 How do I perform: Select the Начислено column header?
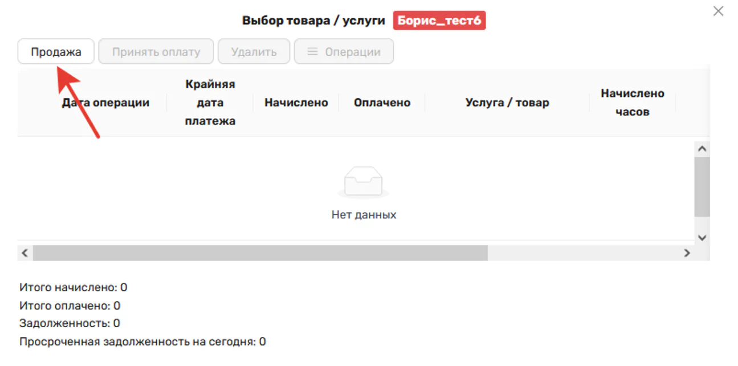point(296,103)
